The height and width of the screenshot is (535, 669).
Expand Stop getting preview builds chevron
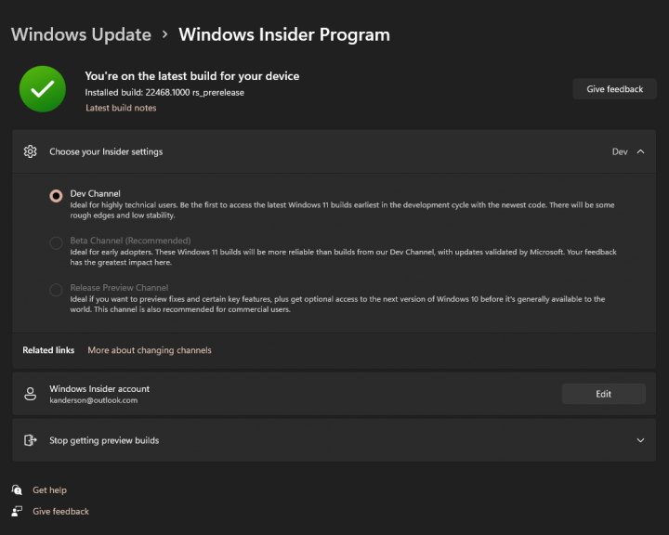click(x=640, y=440)
